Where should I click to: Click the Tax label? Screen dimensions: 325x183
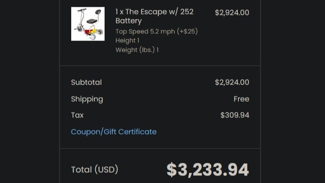pos(77,115)
